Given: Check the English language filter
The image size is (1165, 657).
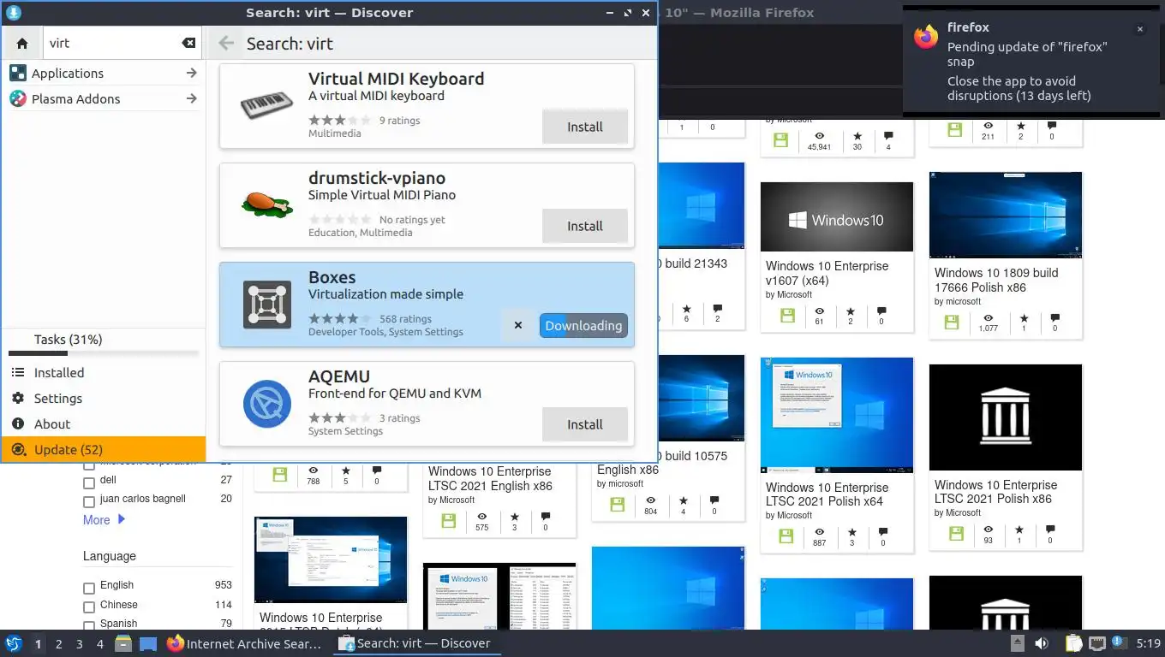Looking at the screenshot, I should pyautogui.click(x=89, y=588).
